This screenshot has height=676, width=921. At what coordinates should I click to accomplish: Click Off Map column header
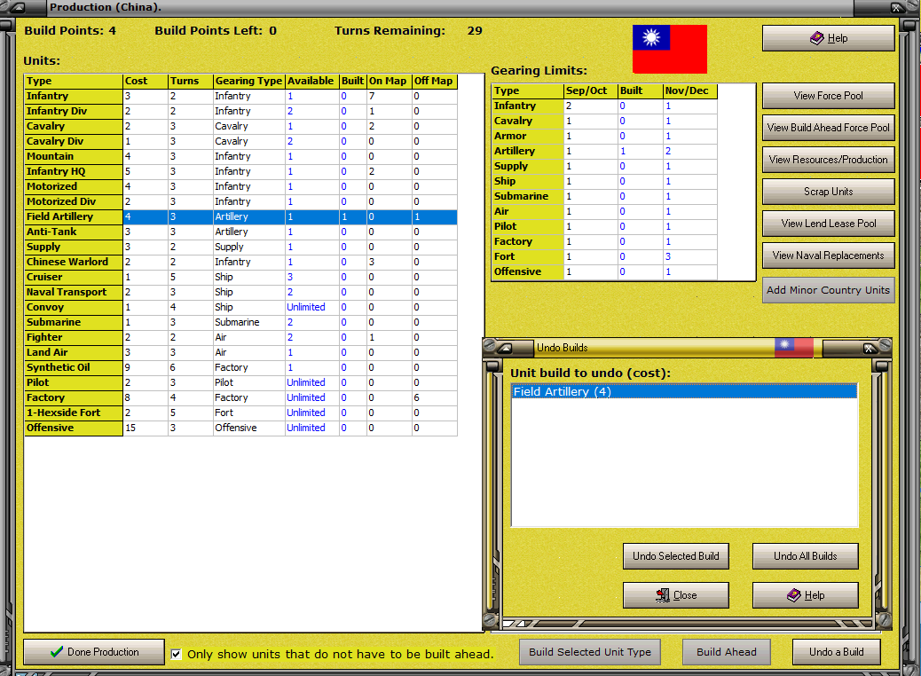coord(434,81)
